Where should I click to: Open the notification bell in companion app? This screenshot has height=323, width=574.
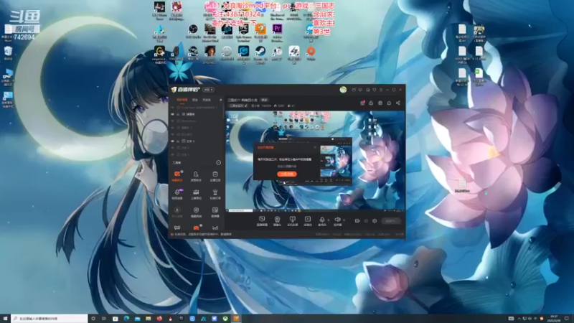[389, 103]
